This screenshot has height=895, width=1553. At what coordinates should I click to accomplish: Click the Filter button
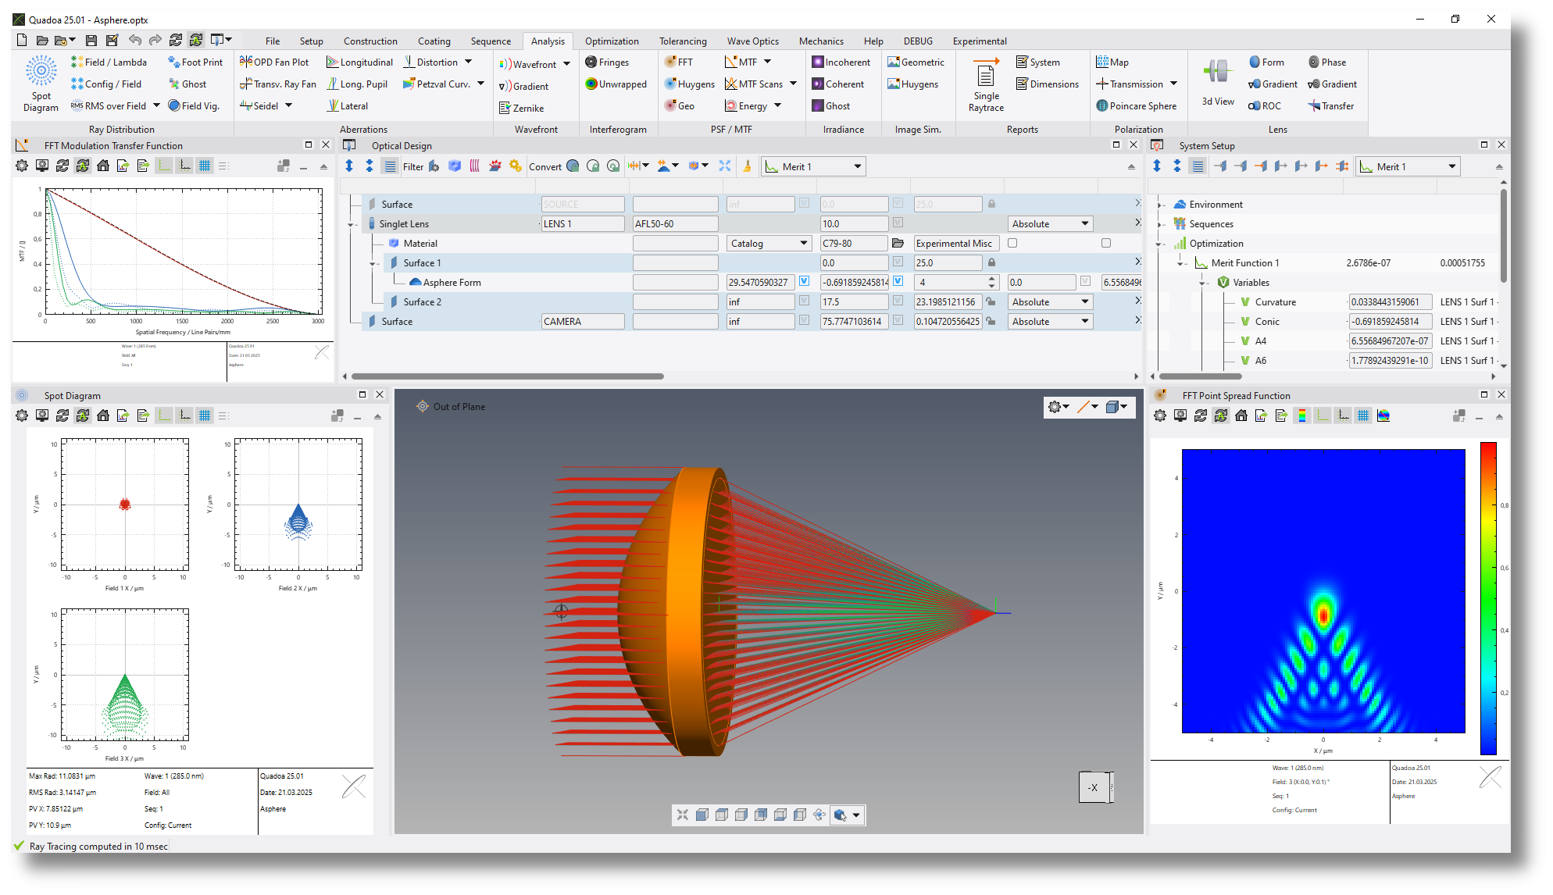(413, 166)
